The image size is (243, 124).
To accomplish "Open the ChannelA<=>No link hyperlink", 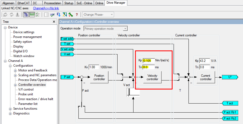I will pos(46,8).
